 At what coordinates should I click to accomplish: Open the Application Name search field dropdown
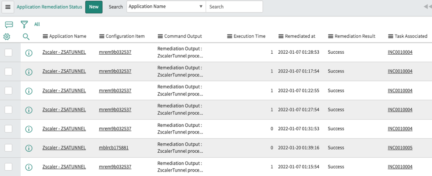[x=166, y=7]
